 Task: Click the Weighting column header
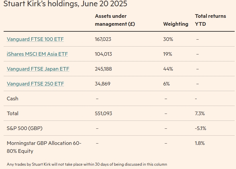tap(176, 24)
